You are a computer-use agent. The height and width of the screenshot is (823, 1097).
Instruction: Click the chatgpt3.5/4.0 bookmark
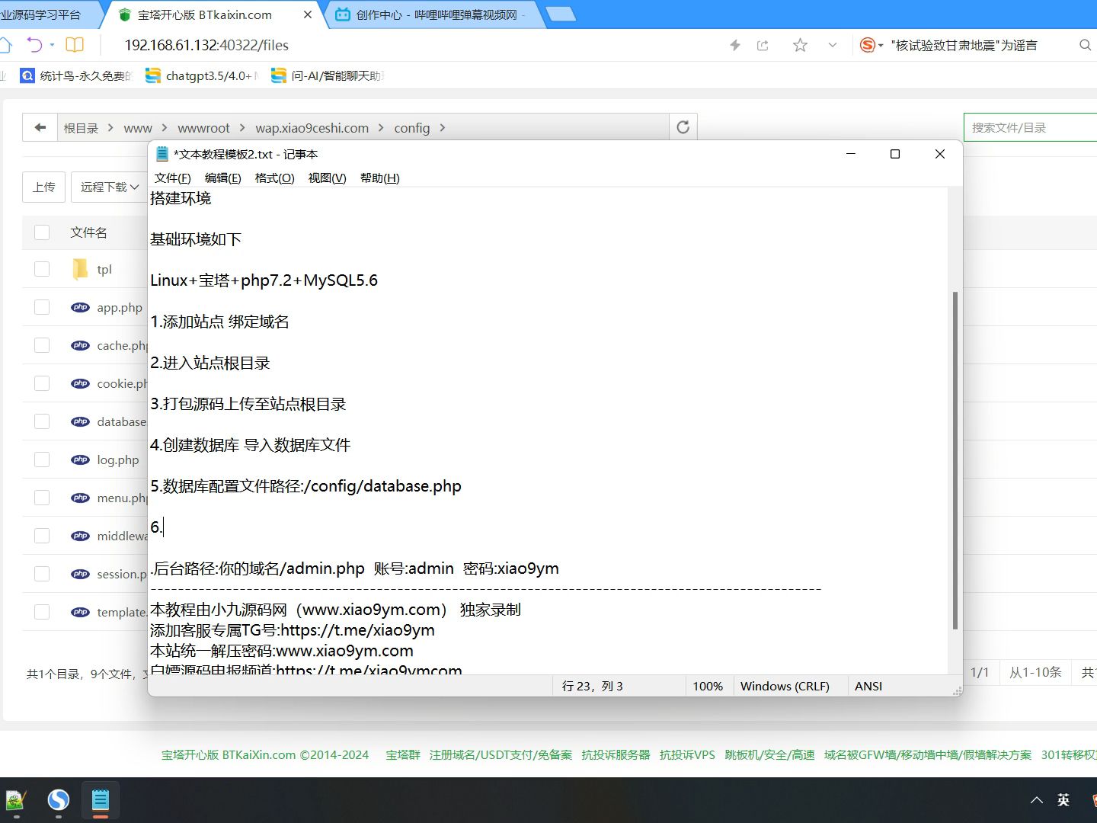201,75
